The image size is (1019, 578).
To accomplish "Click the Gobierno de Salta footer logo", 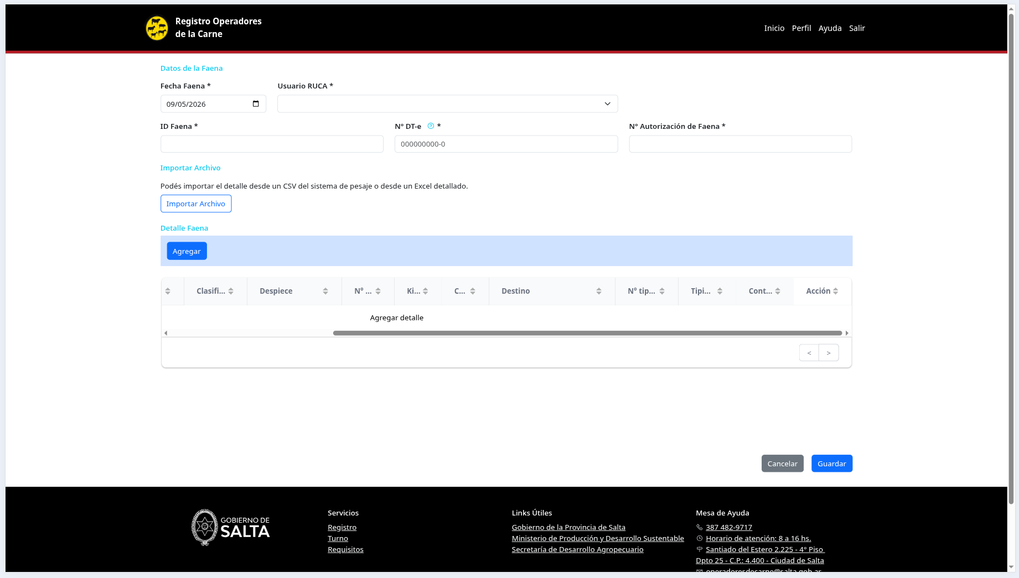I will click(231, 528).
